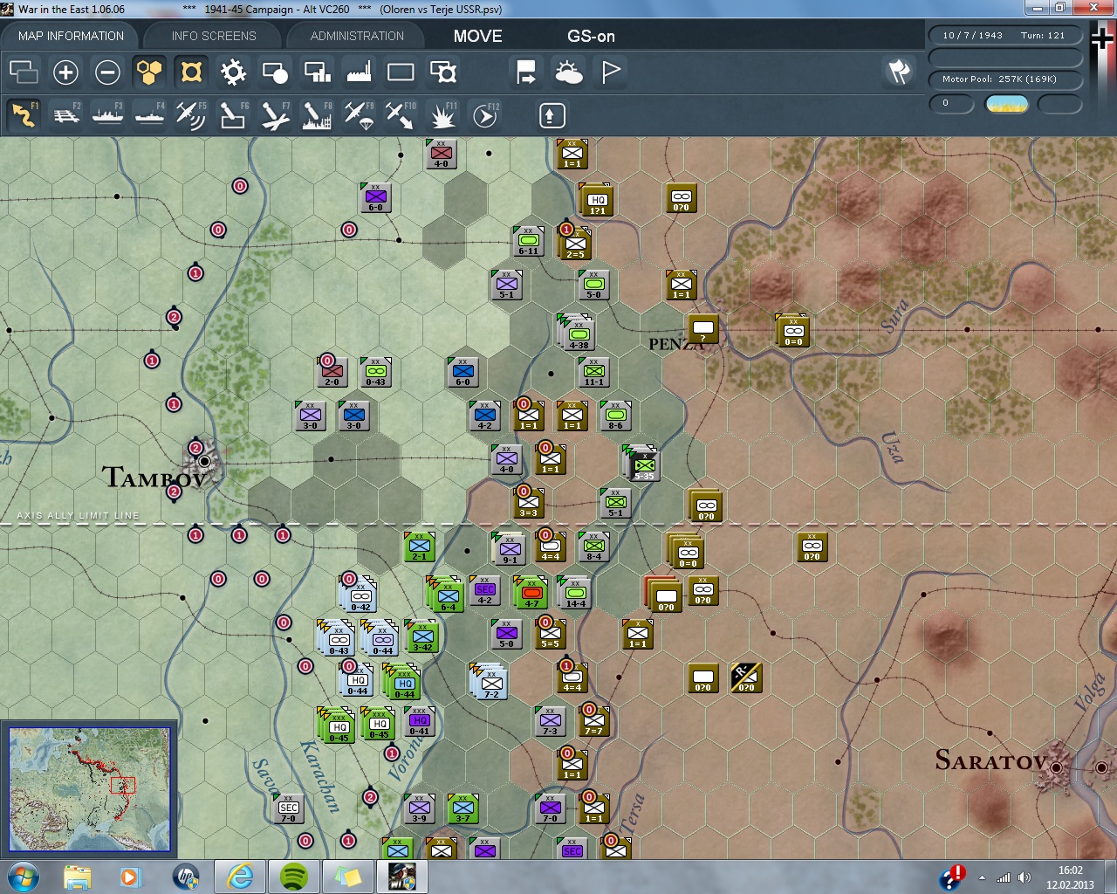
Task: Select the HQ 1?1 counter
Action: coord(597,201)
